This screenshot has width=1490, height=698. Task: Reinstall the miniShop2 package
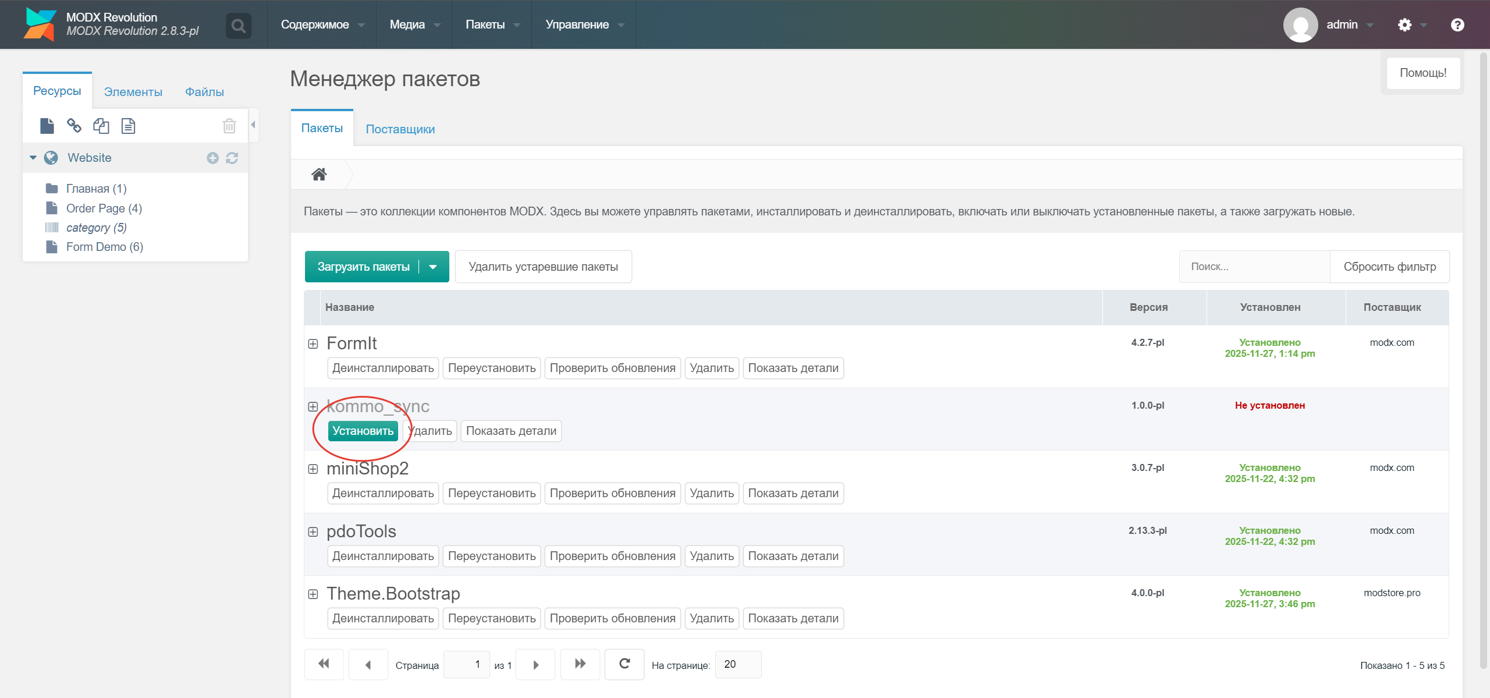coord(492,493)
